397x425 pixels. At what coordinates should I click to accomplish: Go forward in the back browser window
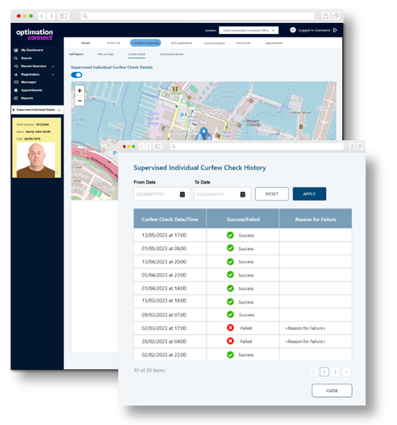tap(51, 16)
